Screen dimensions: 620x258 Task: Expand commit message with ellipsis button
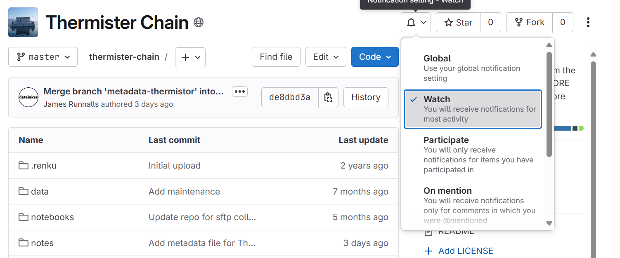(x=240, y=91)
